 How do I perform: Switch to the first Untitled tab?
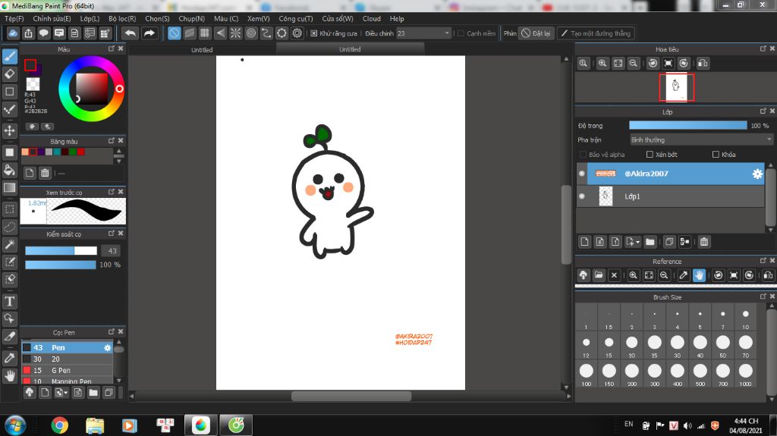click(x=202, y=50)
